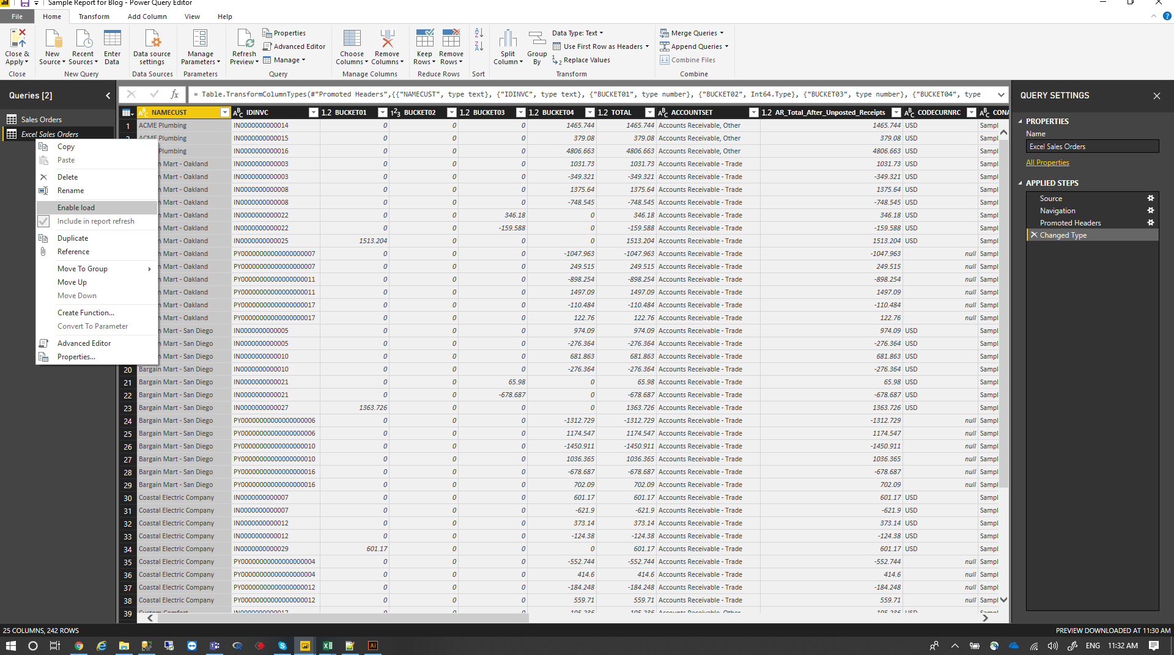Open BUCKET04 column filter dropdown
This screenshot has width=1174, height=655.
click(x=590, y=112)
